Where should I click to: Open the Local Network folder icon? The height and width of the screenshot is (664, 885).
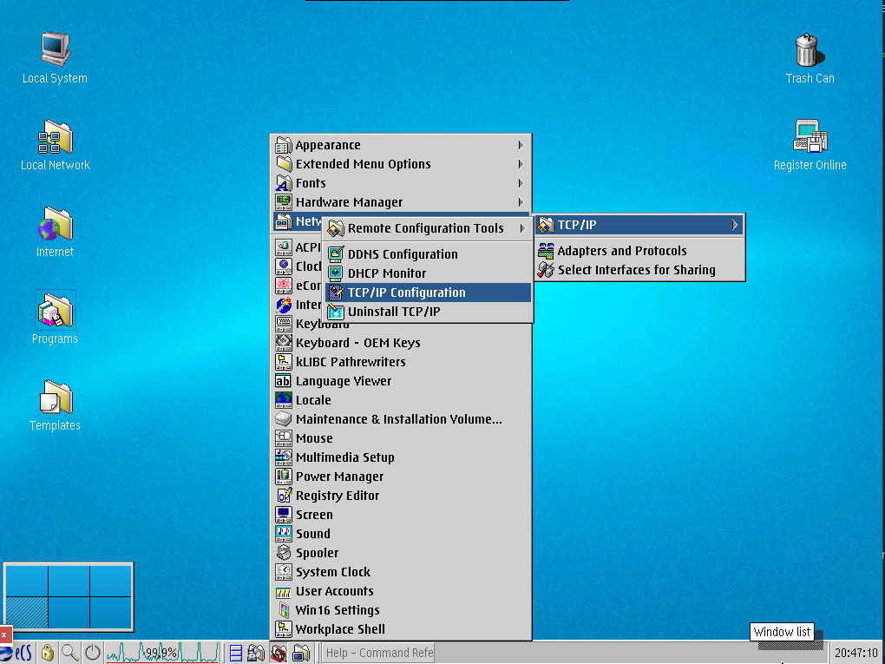click(55, 137)
